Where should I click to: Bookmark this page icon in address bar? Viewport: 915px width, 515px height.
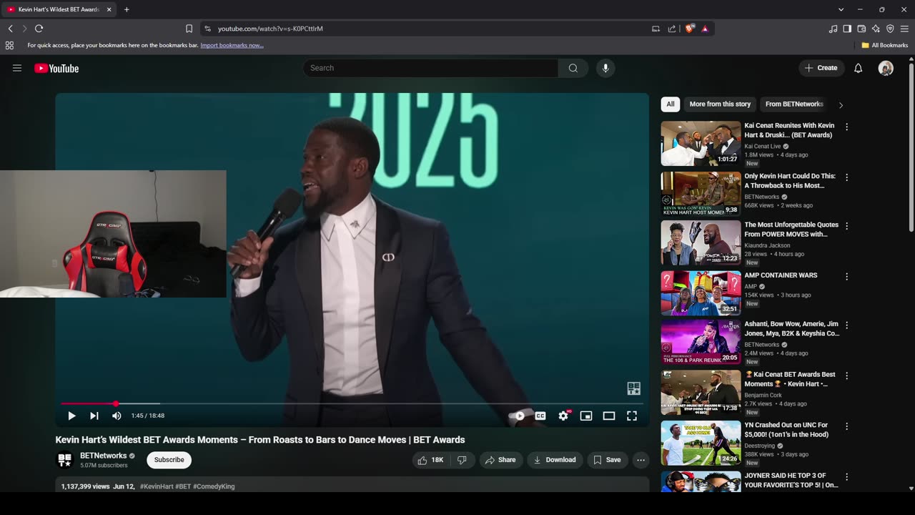tap(189, 29)
